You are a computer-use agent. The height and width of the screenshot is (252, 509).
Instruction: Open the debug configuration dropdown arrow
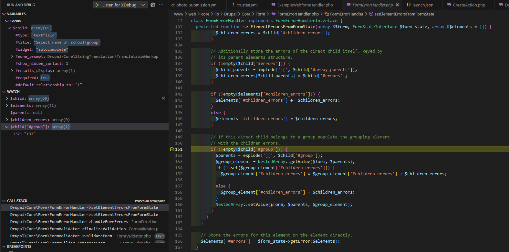(x=143, y=5)
